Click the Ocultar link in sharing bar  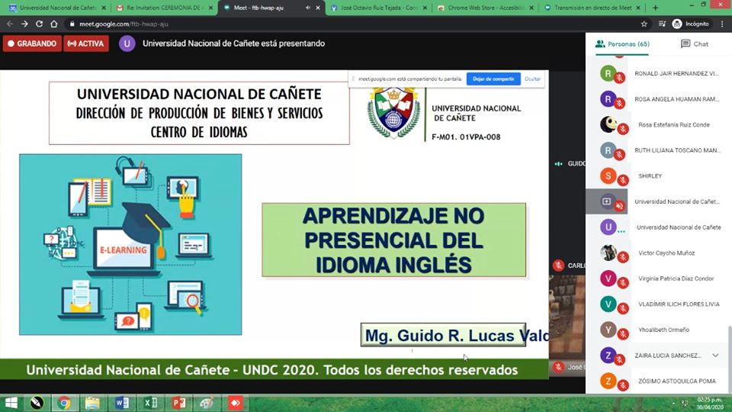coord(532,79)
